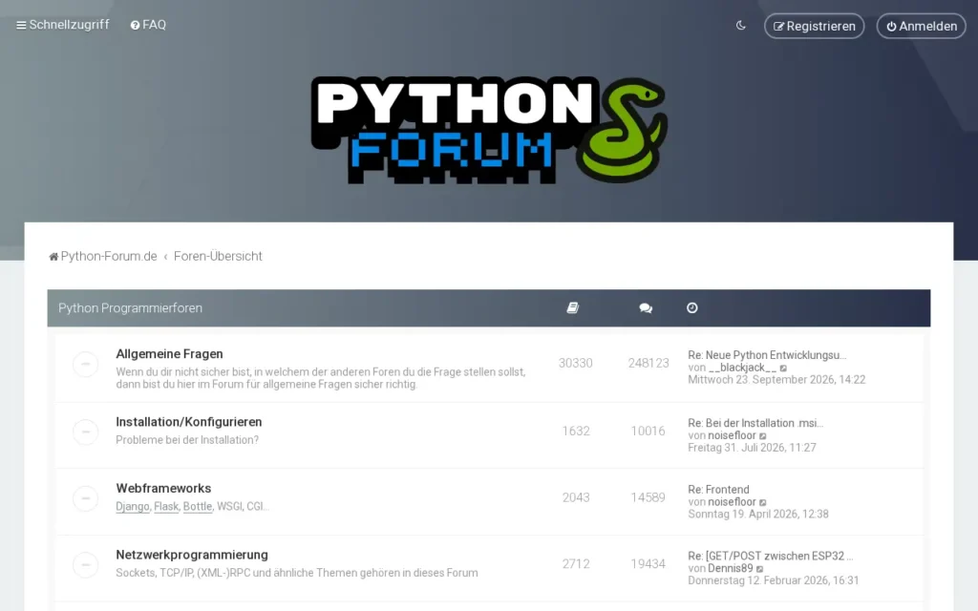Click the Allgemeine Fragen forum status icon
The height and width of the screenshot is (611, 978).
[x=85, y=364]
